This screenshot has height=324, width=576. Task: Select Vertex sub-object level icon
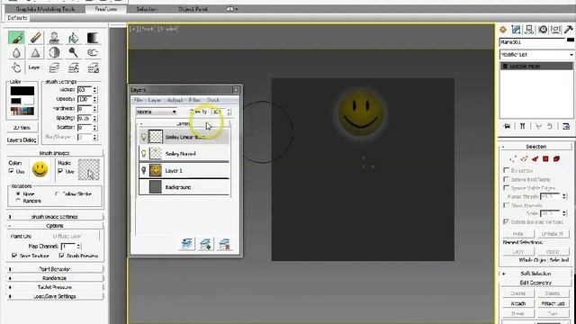tap(513, 158)
